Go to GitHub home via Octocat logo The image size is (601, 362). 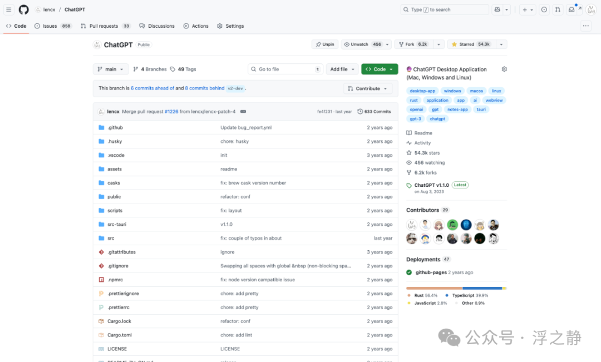[x=24, y=9]
